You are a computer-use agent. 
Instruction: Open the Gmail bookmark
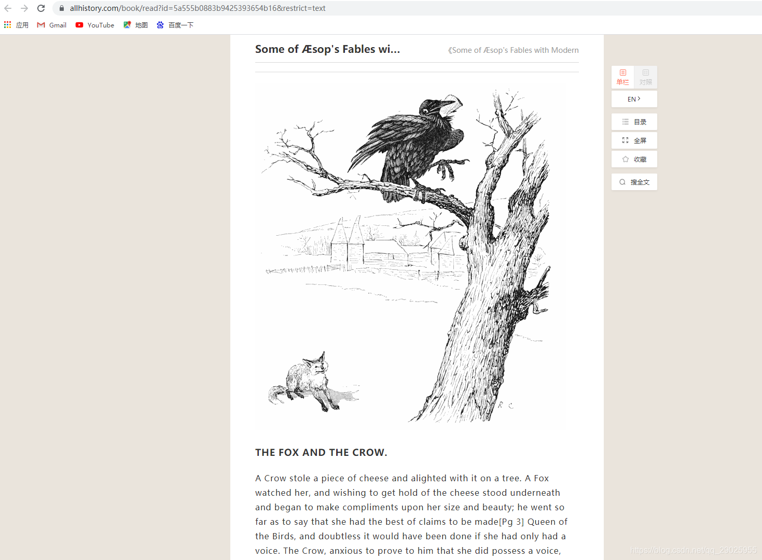click(x=52, y=25)
